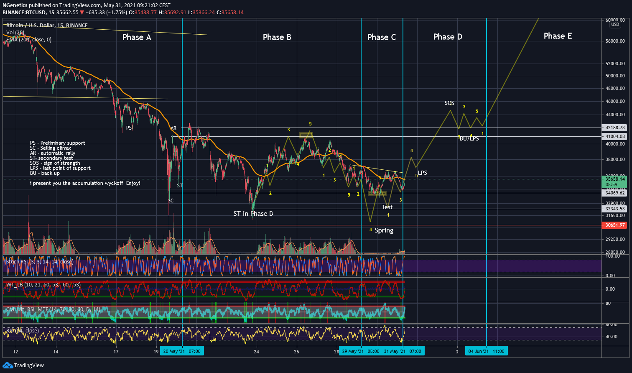Viewport: 632px width, 373px height.
Task: Click the CM_Ult_RSI_MTF indicator label
Action: (x=54, y=309)
